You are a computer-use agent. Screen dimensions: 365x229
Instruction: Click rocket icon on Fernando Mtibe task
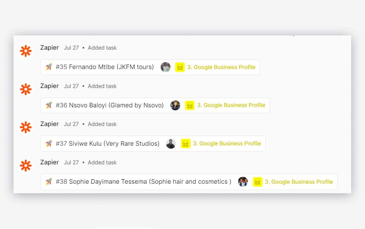[x=49, y=67]
